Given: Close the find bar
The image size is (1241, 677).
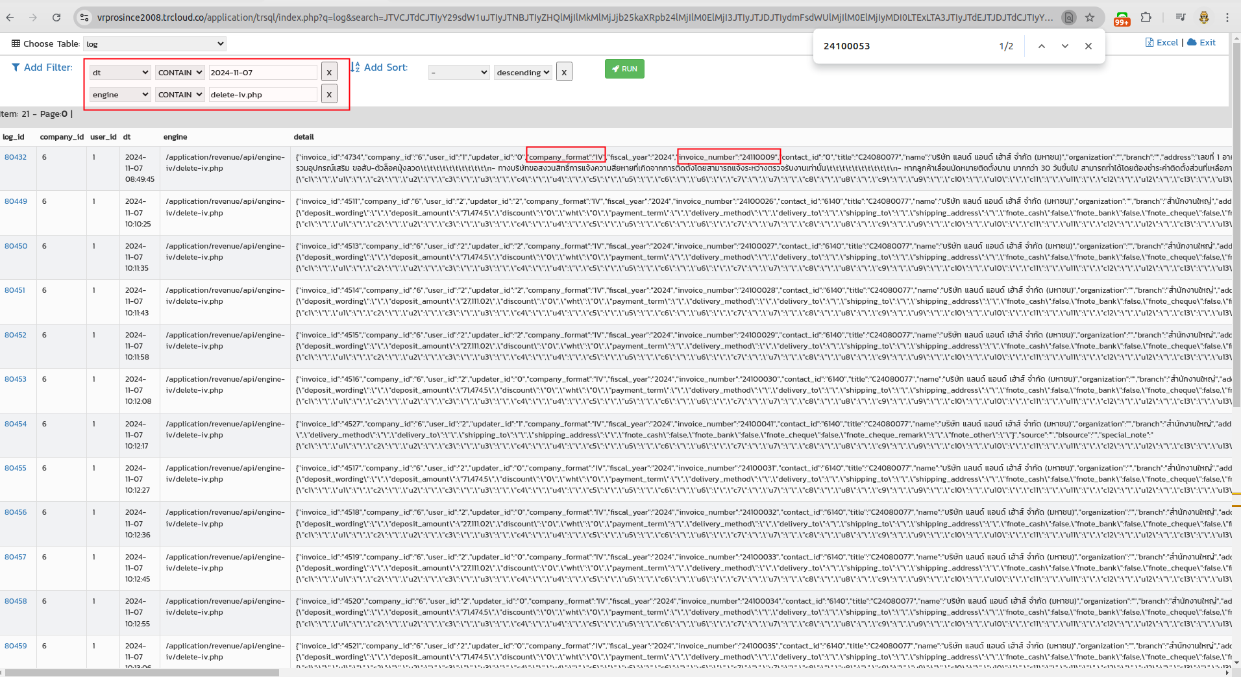Looking at the screenshot, I should tap(1088, 46).
